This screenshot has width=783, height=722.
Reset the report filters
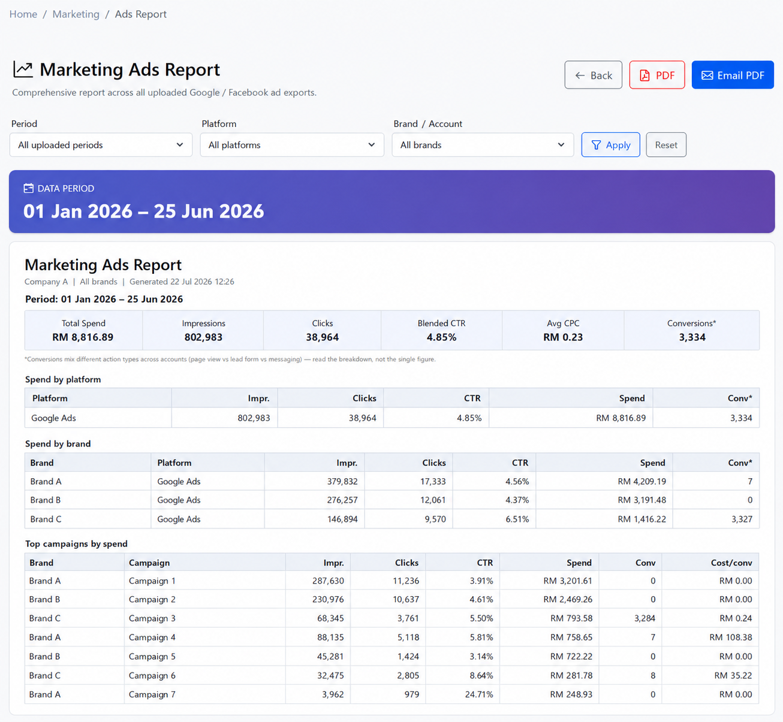pyautogui.click(x=666, y=145)
